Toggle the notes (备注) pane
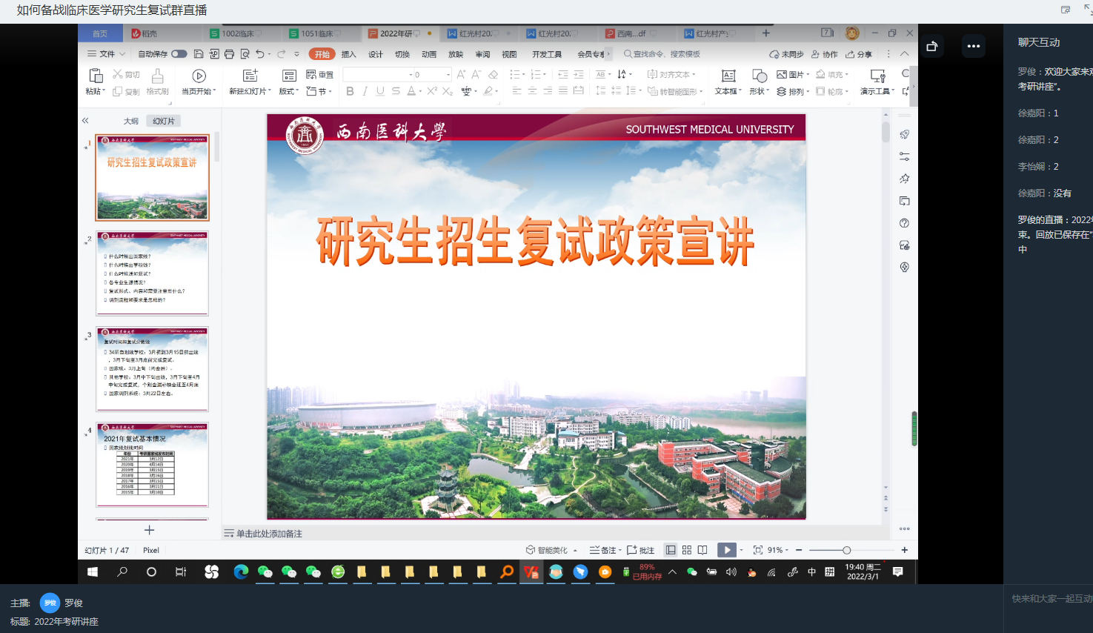1093x633 pixels. pos(605,550)
